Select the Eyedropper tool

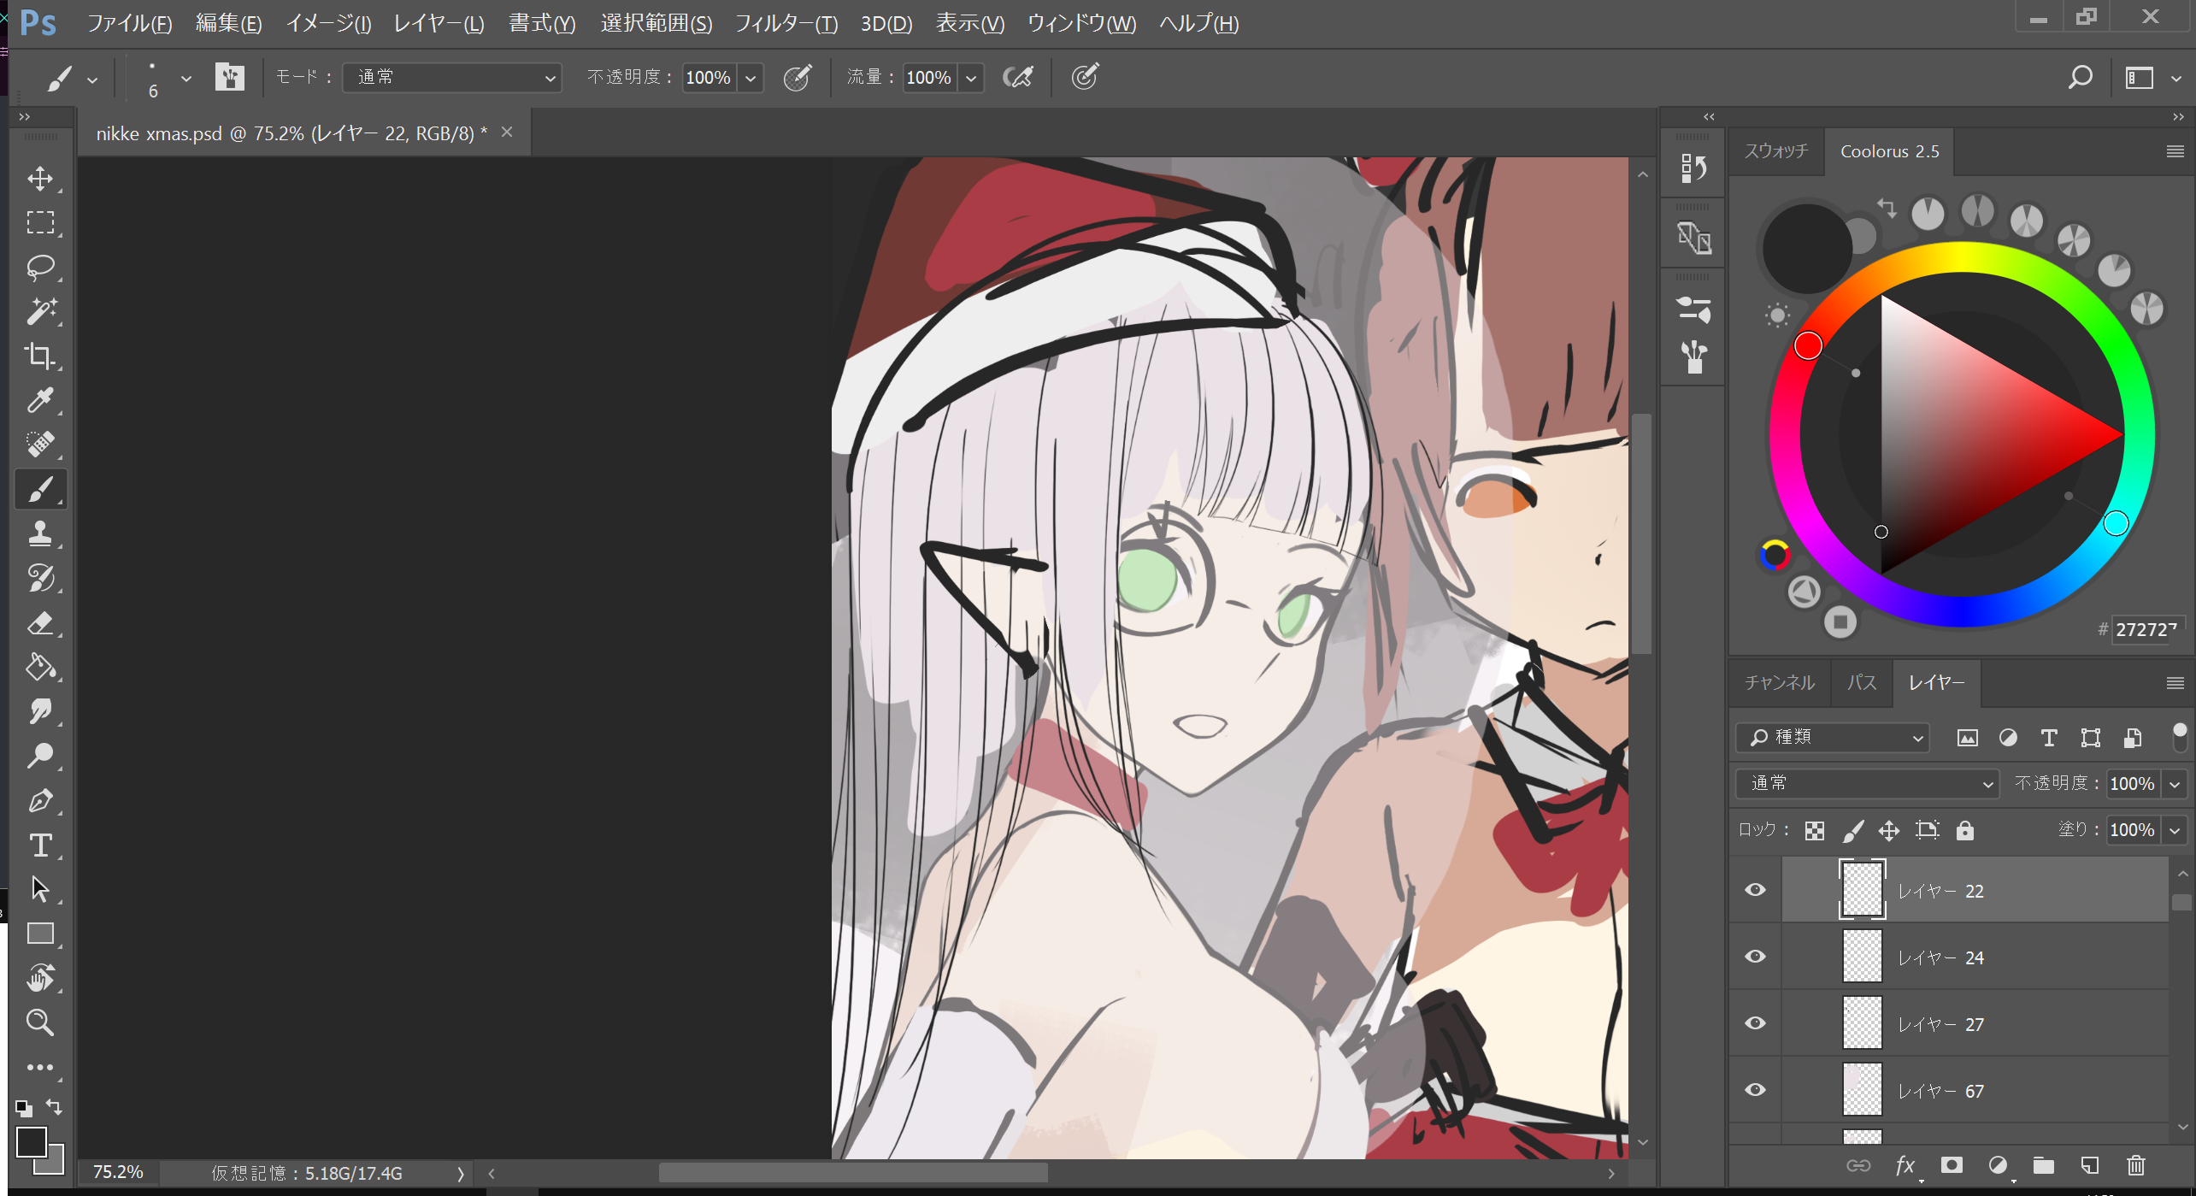(40, 400)
